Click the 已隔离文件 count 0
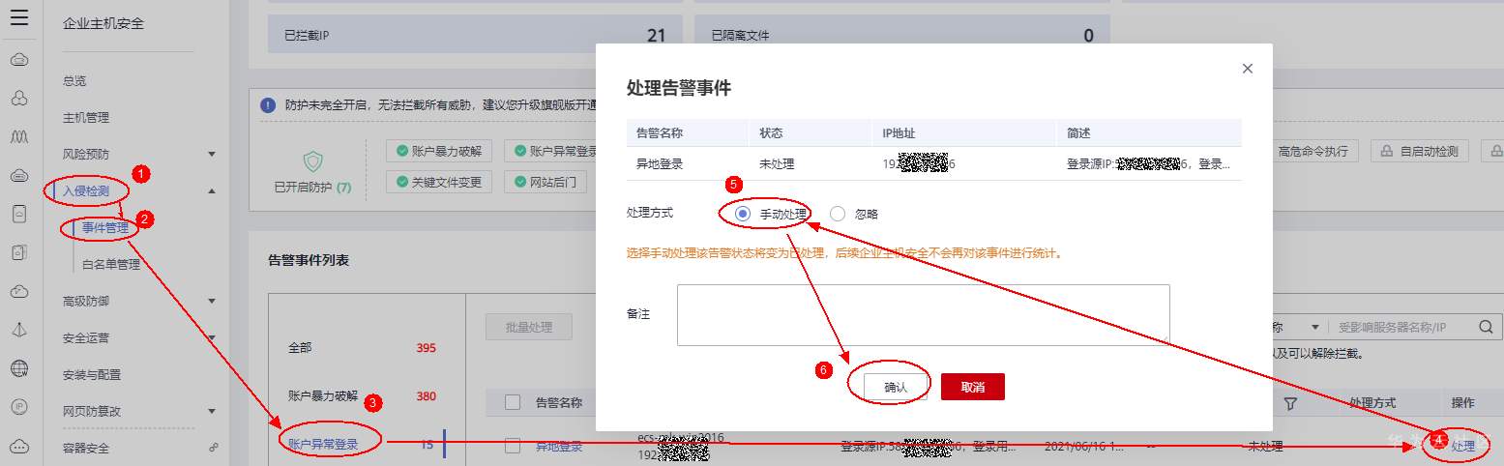1504x466 pixels. (1088, 36)
